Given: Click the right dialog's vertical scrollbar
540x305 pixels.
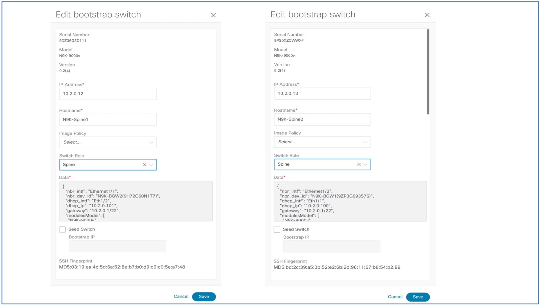Looking at the screenshot, I should coord(428,72).
